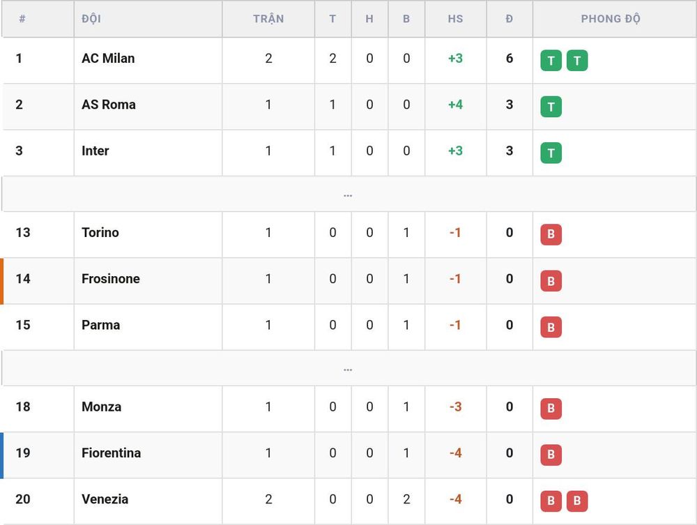697x525 pixels.
Task: Click Frosinone's orange row marker
Action: (2, 282)
